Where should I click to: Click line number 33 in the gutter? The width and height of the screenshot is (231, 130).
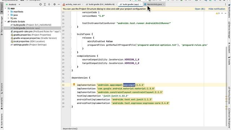tap(63, 85)
